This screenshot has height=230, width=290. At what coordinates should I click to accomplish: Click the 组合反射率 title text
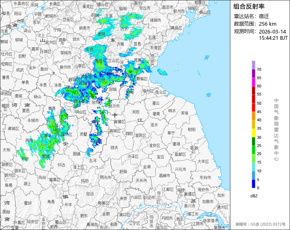[x=249, y=6]
